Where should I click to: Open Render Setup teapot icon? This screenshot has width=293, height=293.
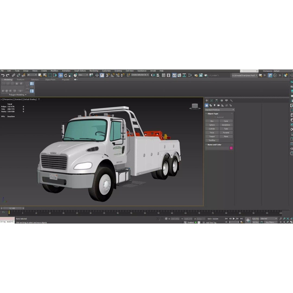click(x=196, y=75)
